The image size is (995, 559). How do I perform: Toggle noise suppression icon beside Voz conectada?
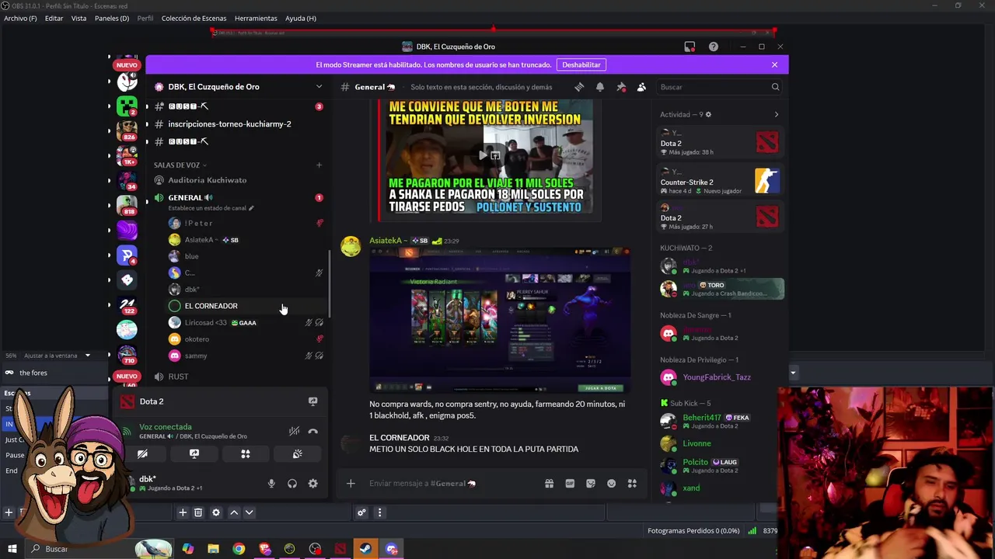pos(294,432)
